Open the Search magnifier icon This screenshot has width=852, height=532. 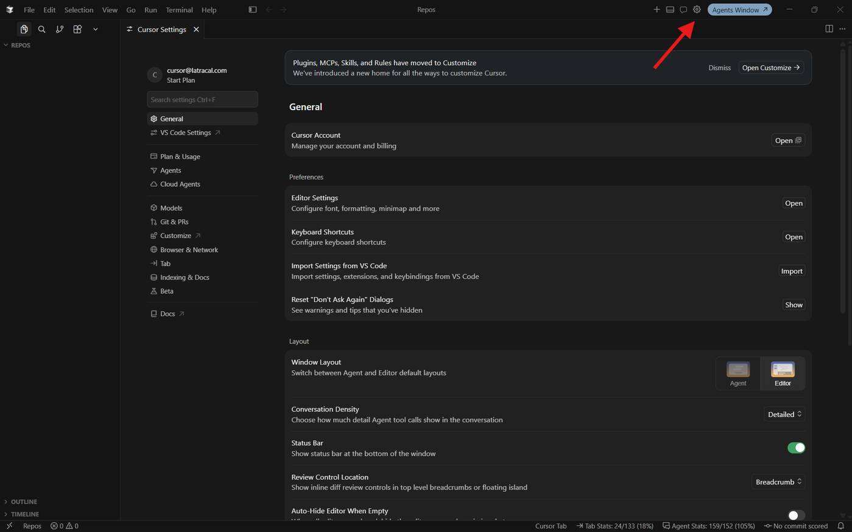(x=41, y=29)
